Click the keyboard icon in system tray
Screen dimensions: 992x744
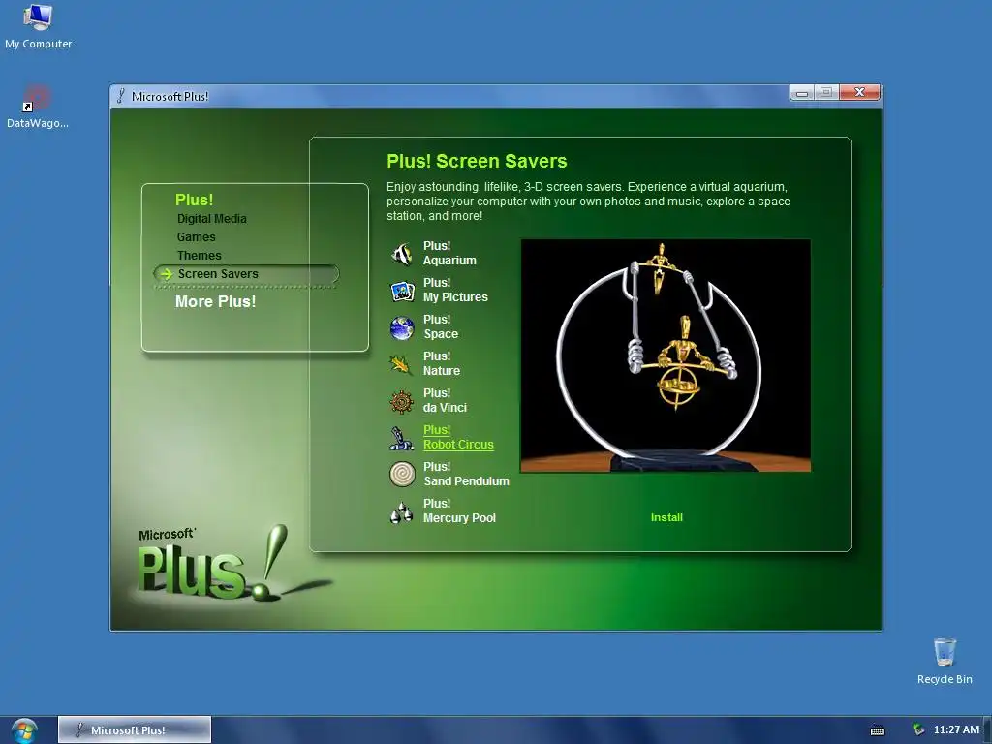point(878,730)
